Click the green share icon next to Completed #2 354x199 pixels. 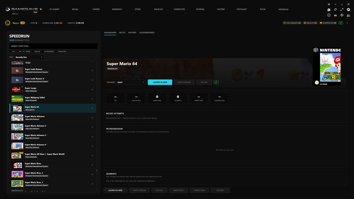341,23
